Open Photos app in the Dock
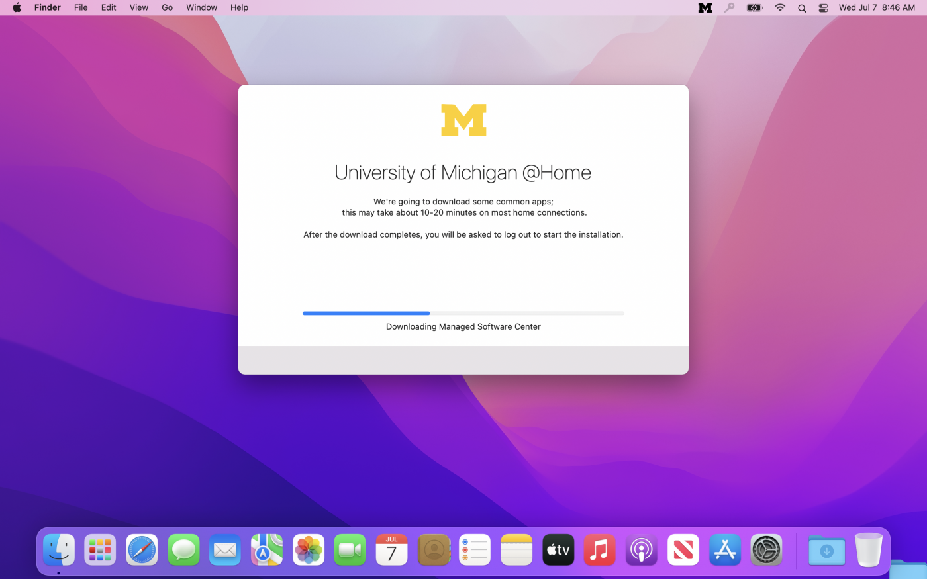927x579 pixels. (309, 550)
